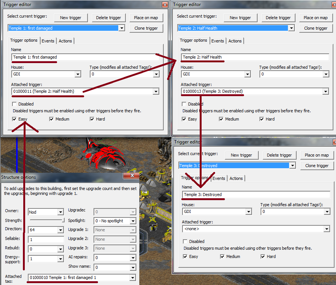
Task: Click New trigger in the Temple 3 editor
Action: (x=241, y=155)
